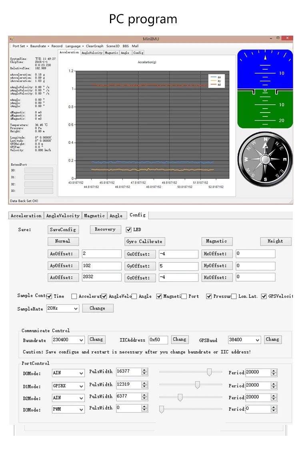
Task: Enable the Acceleration sample content checkbox
Action: [74, 296]
